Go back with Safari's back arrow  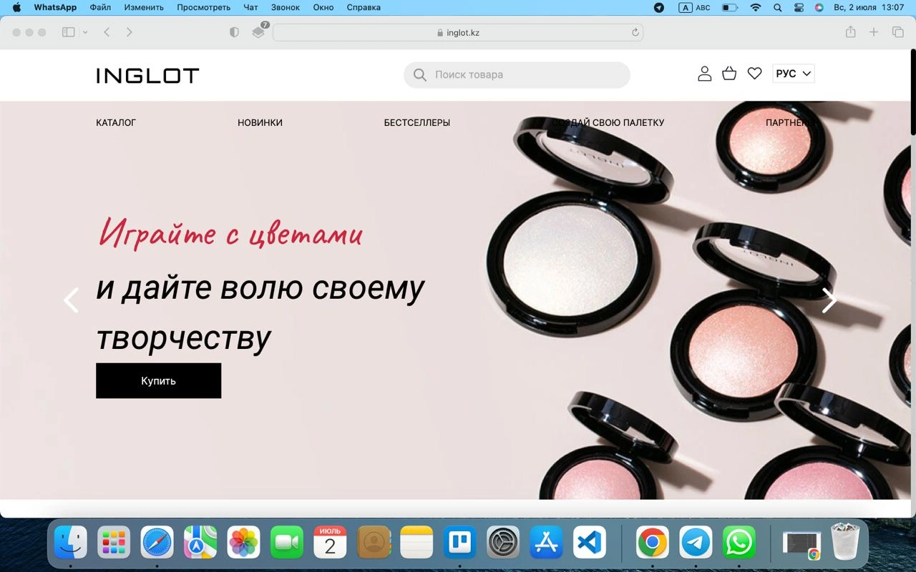tap(107, 32)
